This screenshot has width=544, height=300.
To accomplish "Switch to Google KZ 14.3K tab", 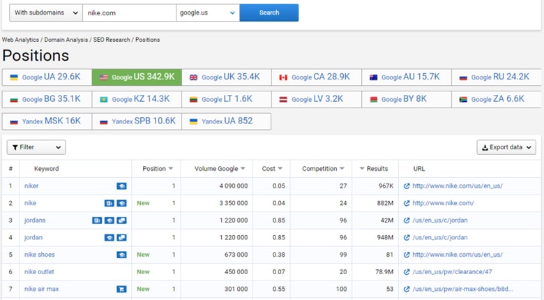I will 137,99.
